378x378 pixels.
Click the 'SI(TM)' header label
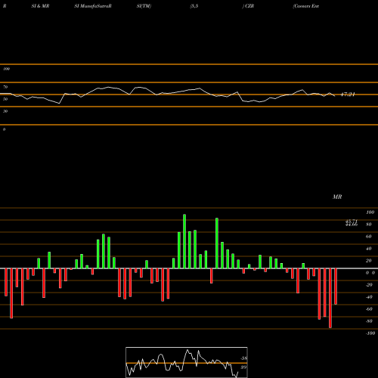click(x=144, y=6)
